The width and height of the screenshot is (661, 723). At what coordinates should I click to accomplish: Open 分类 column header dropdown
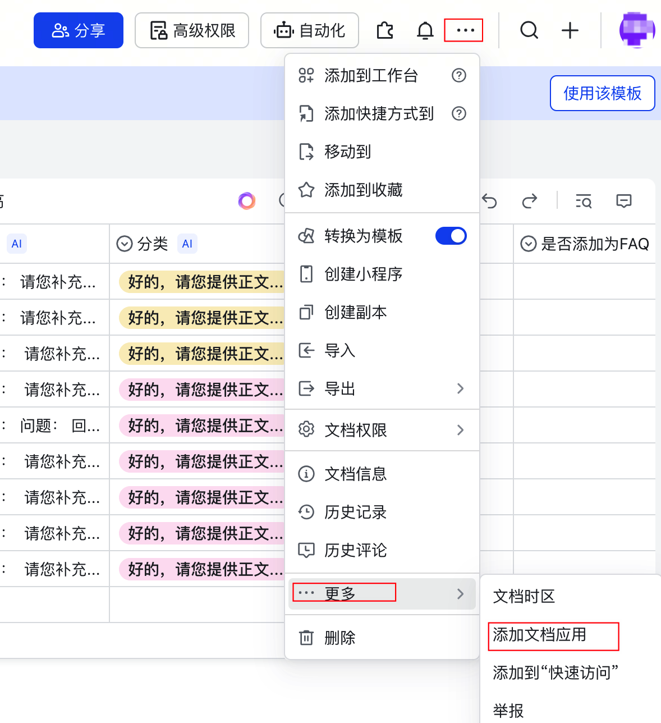tap(124, 244)
